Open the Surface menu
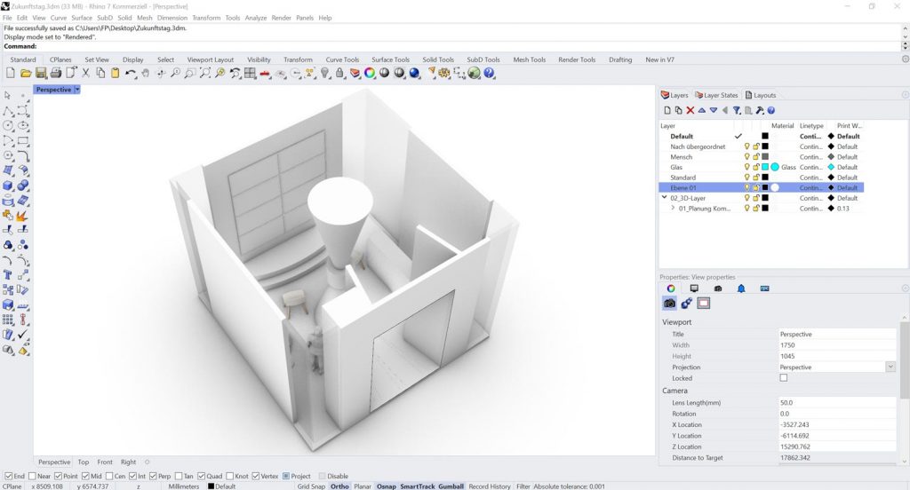910x490 pixels. click(x=82, y=18)
